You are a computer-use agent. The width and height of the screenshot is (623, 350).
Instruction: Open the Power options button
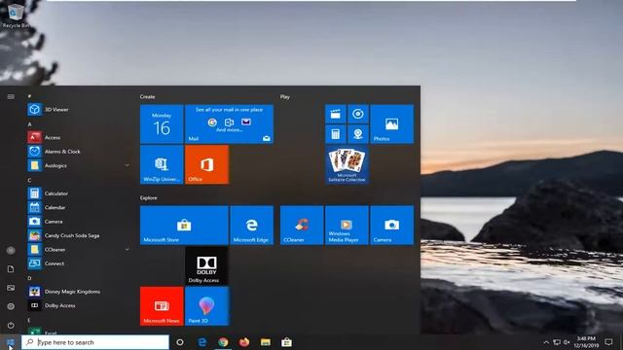click(11, 325)
